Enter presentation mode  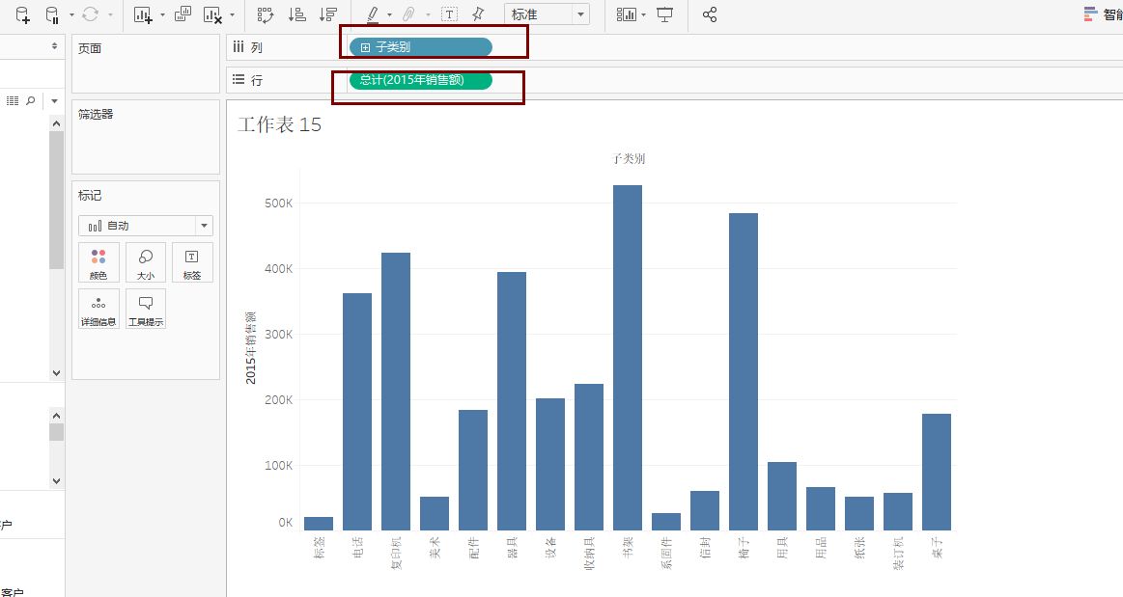(x=664, y=14)
